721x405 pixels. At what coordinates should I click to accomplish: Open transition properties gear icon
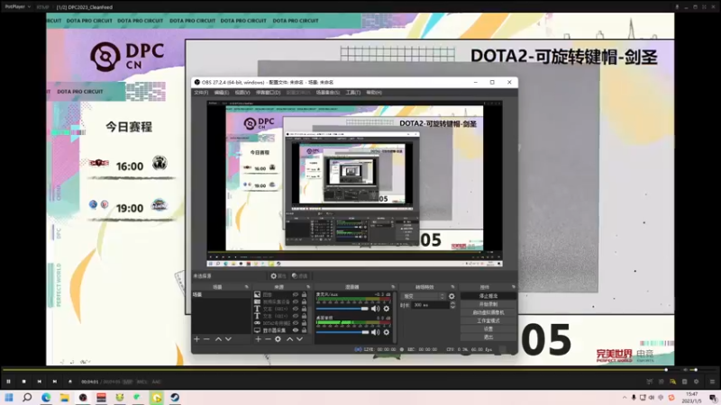(x=452, y=296)
